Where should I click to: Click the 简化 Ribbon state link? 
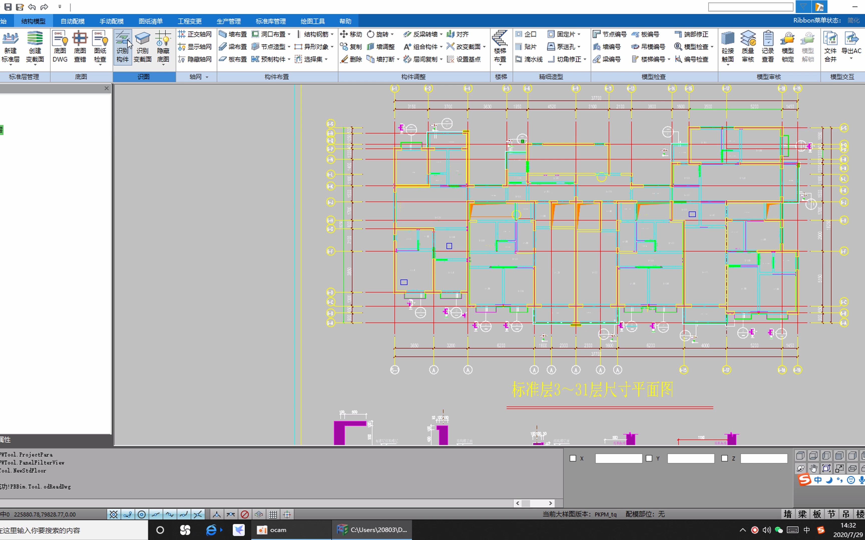(853, 20)
